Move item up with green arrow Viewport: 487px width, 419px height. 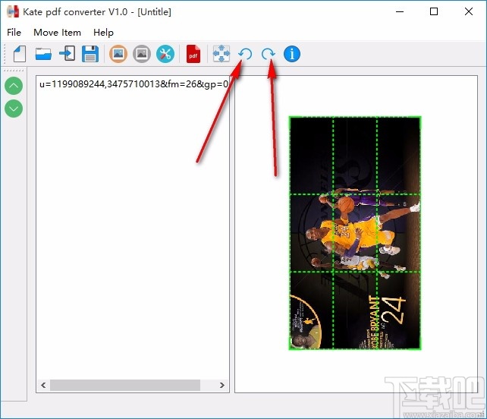pos(14,86)
